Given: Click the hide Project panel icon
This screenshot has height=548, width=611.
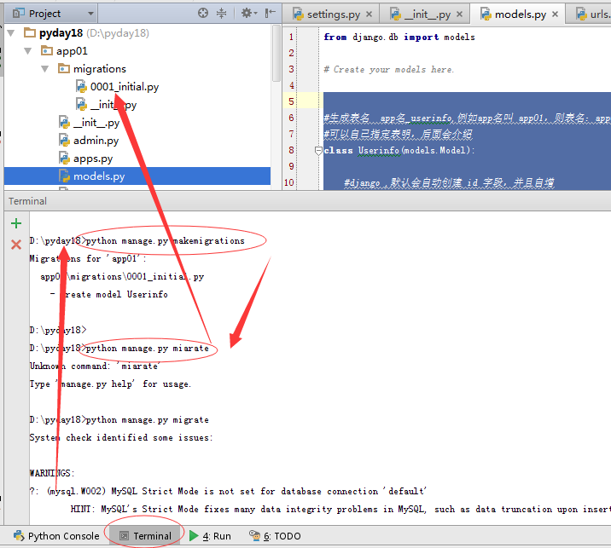Looking at the screenshot, I should tap(270, 14).
